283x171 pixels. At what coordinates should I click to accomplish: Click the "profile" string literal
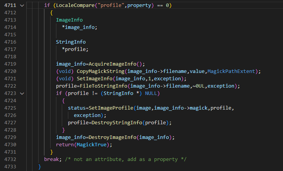(x=111, y=5)
